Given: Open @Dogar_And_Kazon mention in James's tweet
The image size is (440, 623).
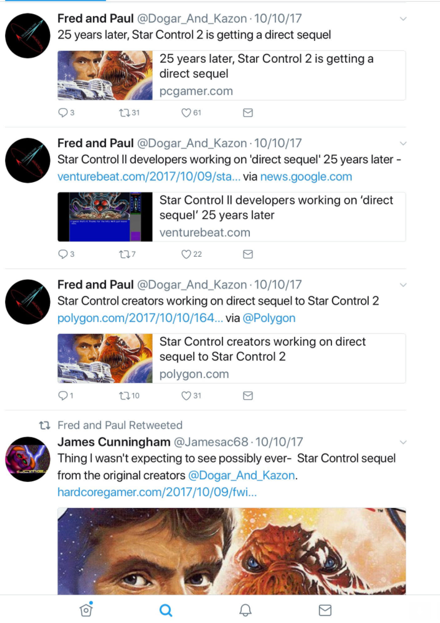Looking at the screenshot, I should pyautogui.click(x=241, y=475).
